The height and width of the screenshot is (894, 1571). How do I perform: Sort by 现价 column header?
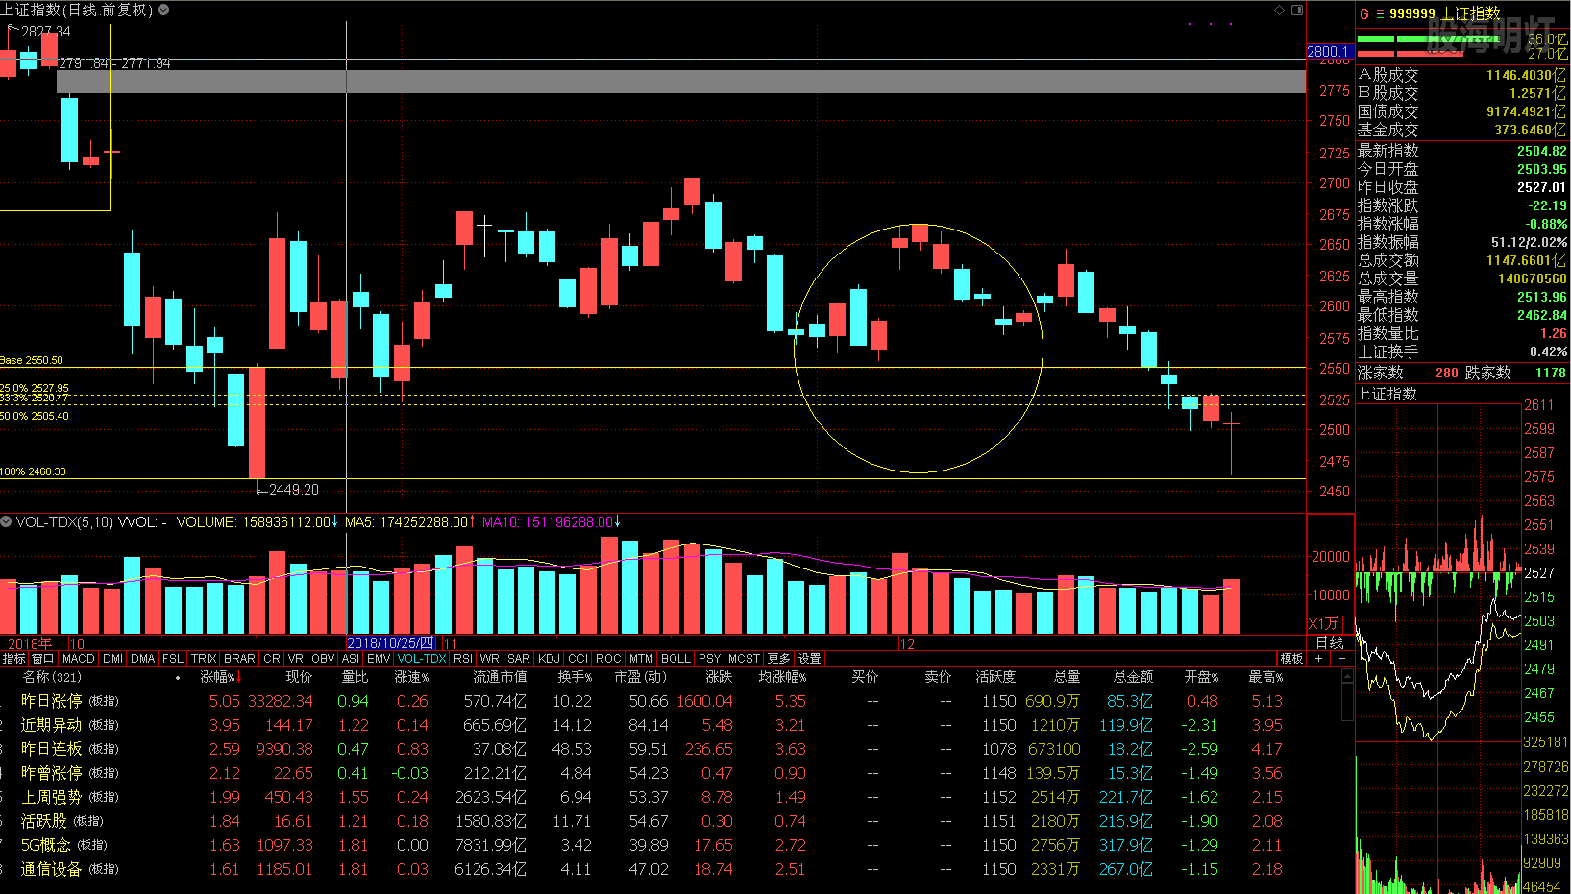[299, 677]
